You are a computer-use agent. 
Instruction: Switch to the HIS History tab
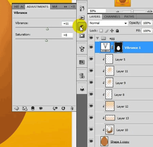(16, 7)
